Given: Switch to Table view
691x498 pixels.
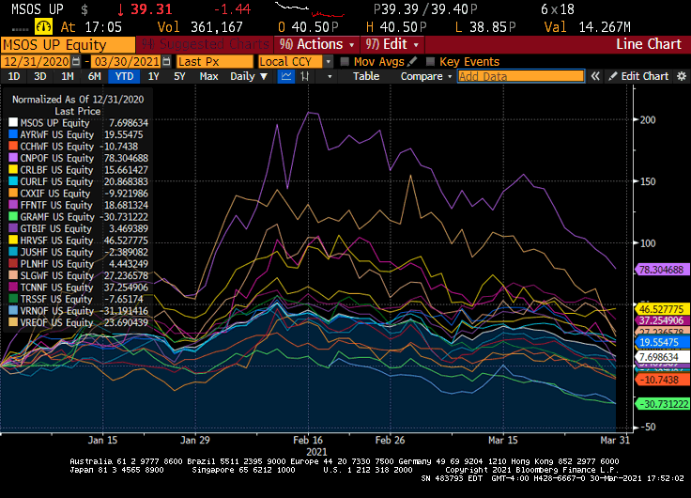Looking at the screenshot, I should click(366, 76).
